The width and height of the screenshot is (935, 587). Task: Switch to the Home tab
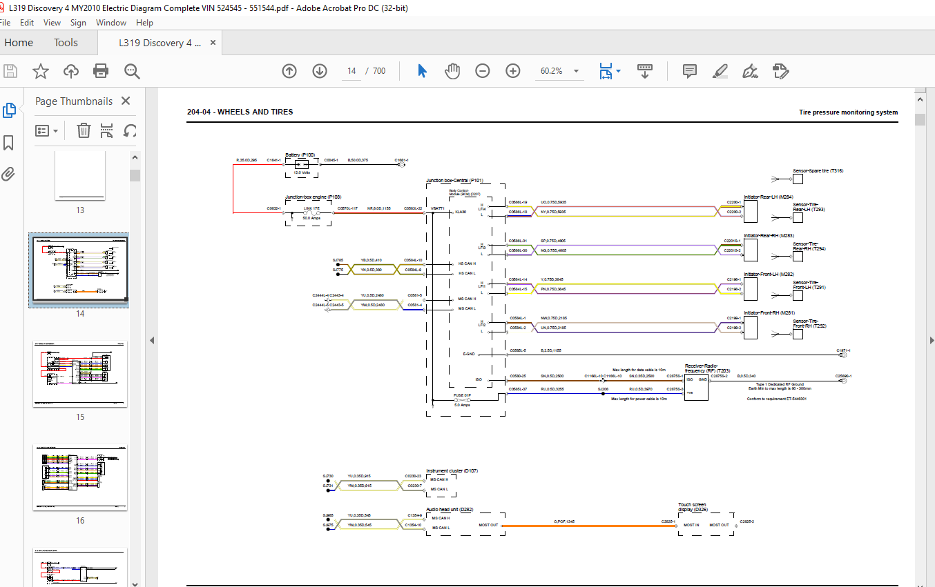(x=19, y=42)
